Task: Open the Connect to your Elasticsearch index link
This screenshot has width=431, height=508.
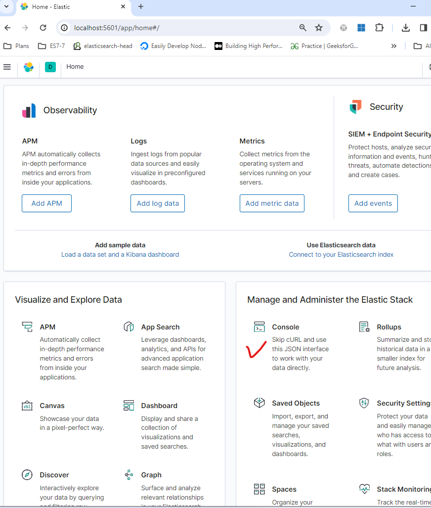Action: pyautogui.click(x=341, y=254)
